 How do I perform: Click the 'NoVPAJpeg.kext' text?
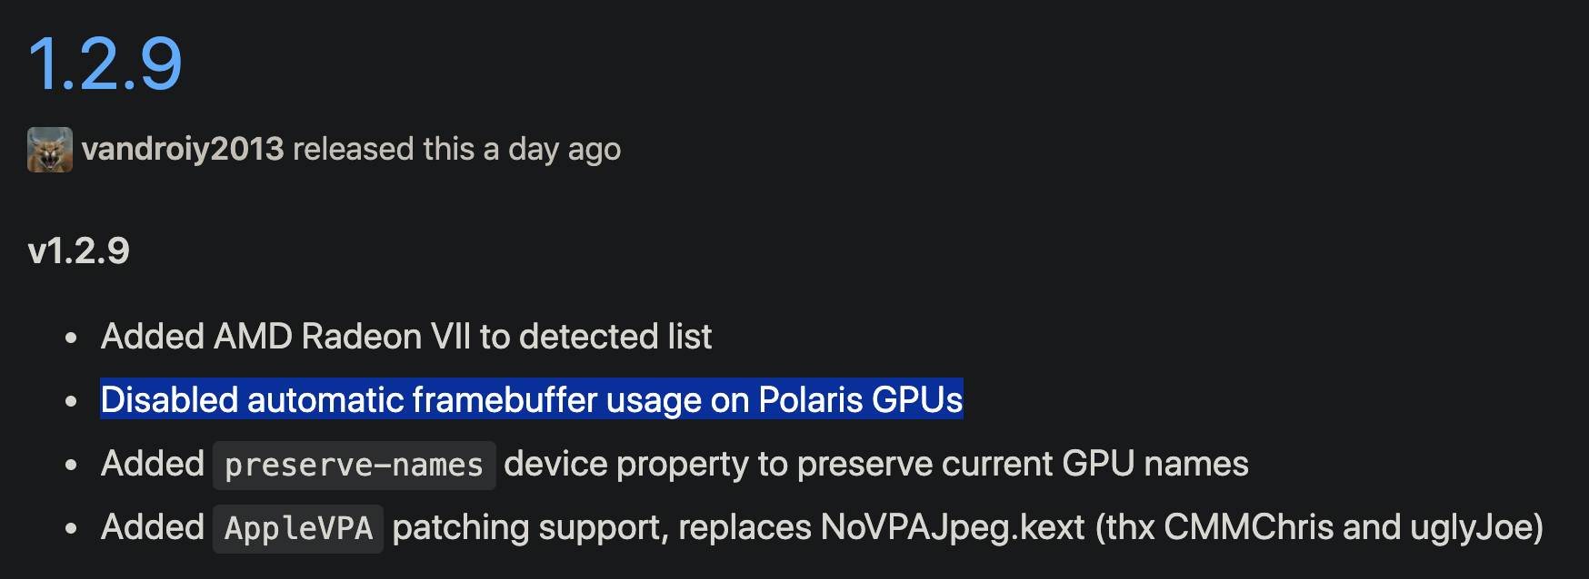click(953, 527)
